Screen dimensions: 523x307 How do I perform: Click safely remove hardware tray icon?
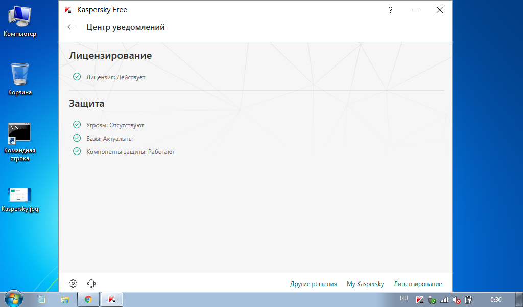(x=432, y=300)
